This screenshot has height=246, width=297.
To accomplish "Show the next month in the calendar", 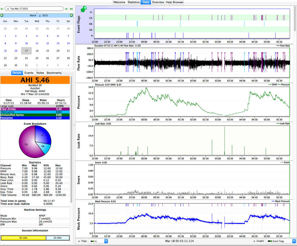I will pyautogui.click(x=71, y=15).
